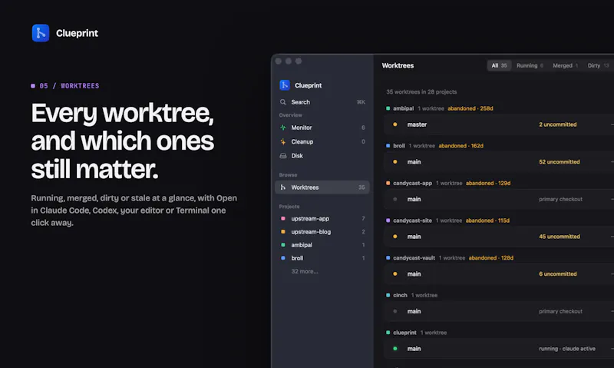This screenshot has height=368, width=614.
Task: Select the main worktree with 6 uncommitted
Action: point(499,274)
